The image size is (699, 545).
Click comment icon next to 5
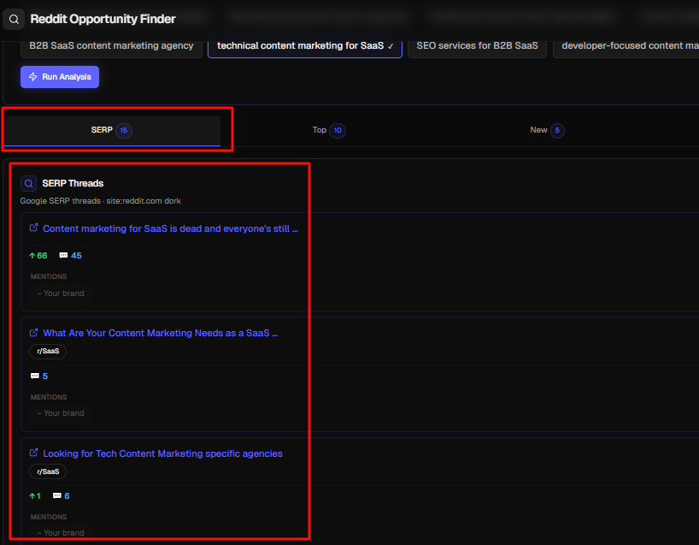[x=35, y=376]
